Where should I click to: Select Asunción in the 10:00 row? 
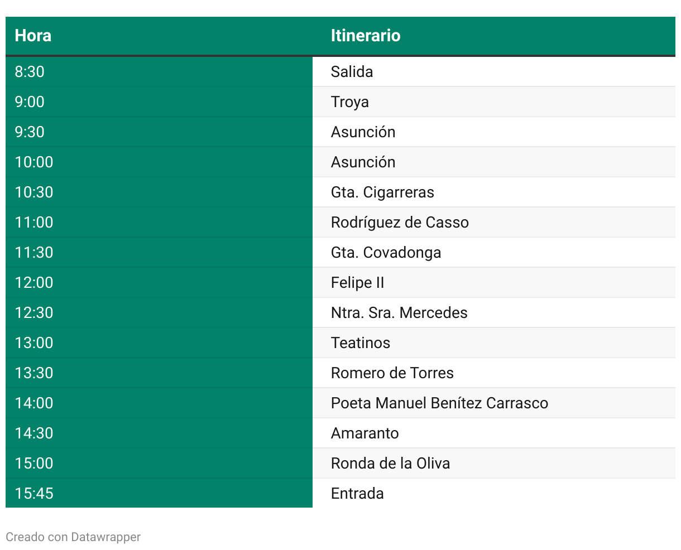coord(363,162)
